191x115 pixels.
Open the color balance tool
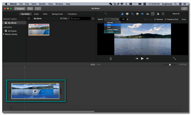tap(122, 14)
